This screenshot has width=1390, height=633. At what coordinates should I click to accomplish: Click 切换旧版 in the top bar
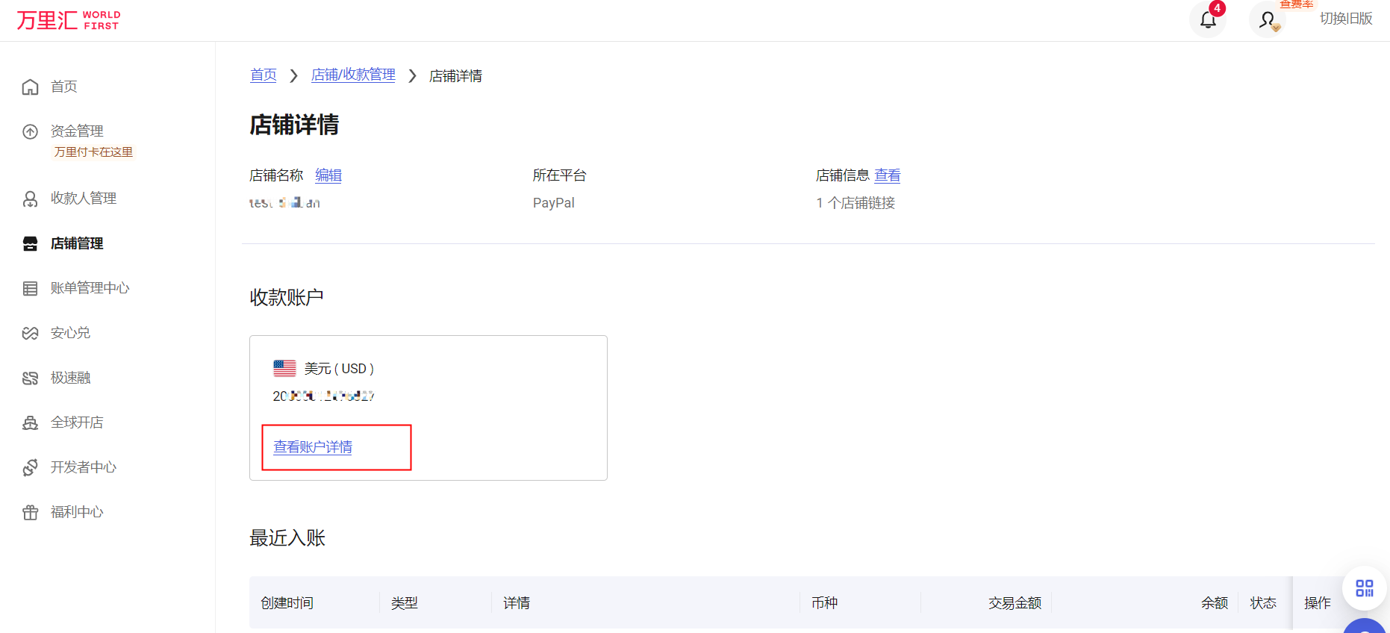[x=1346, y=19]
